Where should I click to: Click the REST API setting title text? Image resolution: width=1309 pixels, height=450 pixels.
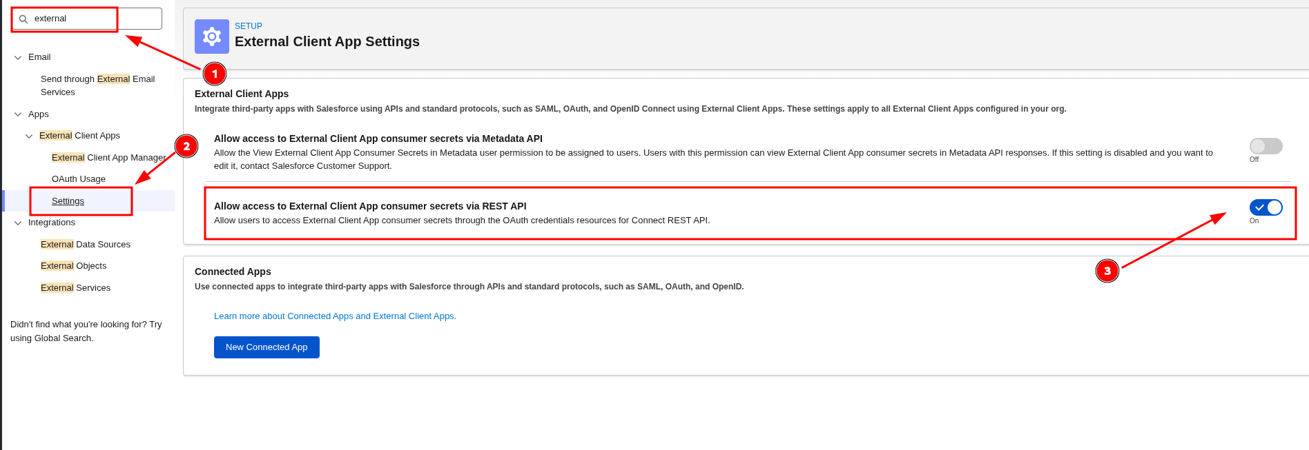point(370,206)
